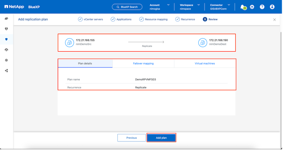Click the help question mark icon
Image resolution: width=283 pixels, height=150 pixels.
tap(262, 7)
